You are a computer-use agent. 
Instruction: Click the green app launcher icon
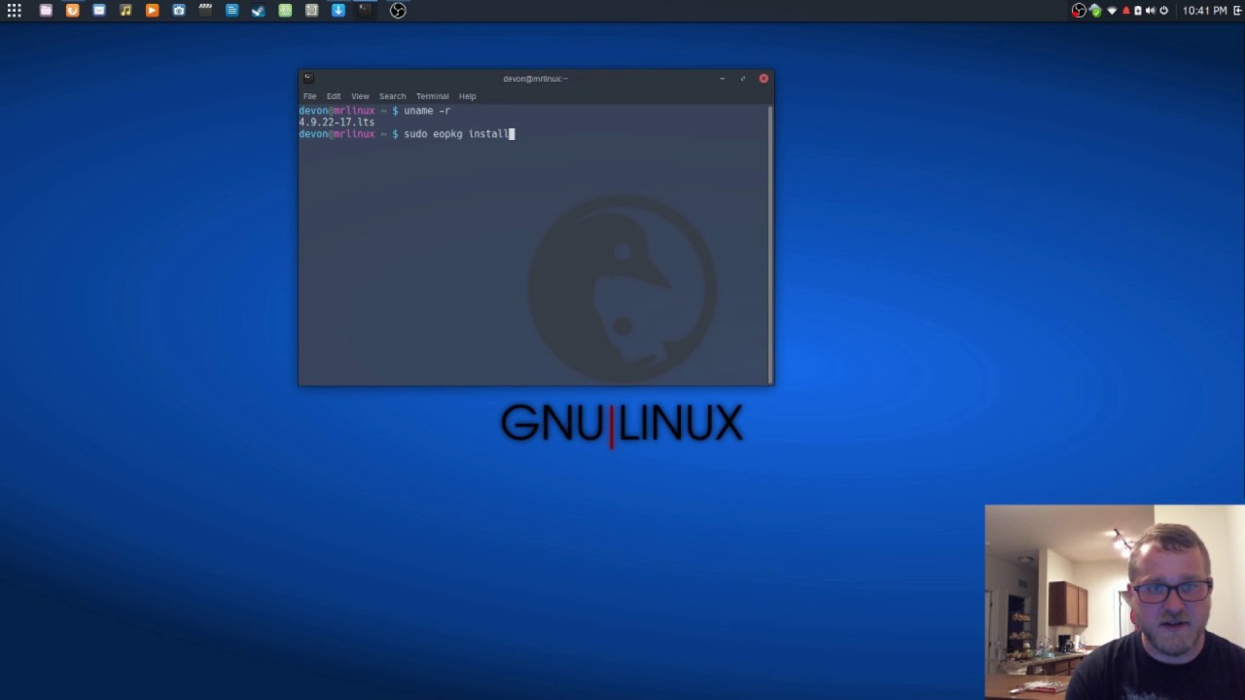coord(285,11)
